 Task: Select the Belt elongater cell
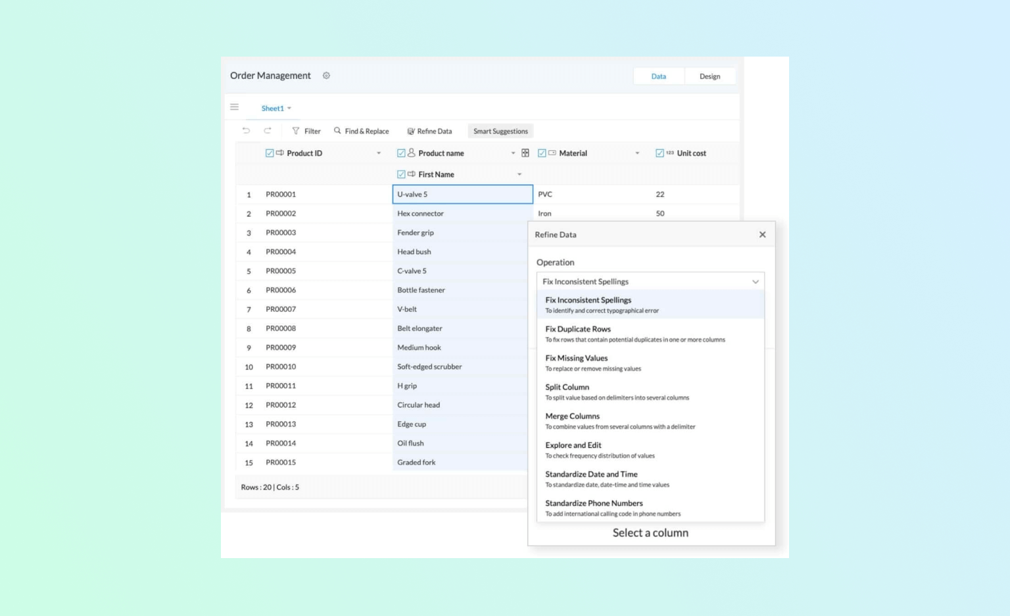460,328
